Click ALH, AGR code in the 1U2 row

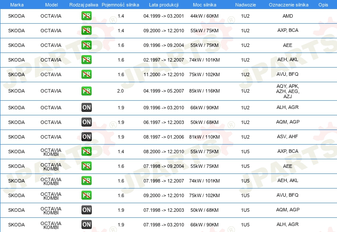287,107
